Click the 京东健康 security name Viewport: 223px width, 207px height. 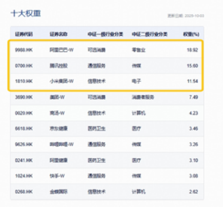58,129
